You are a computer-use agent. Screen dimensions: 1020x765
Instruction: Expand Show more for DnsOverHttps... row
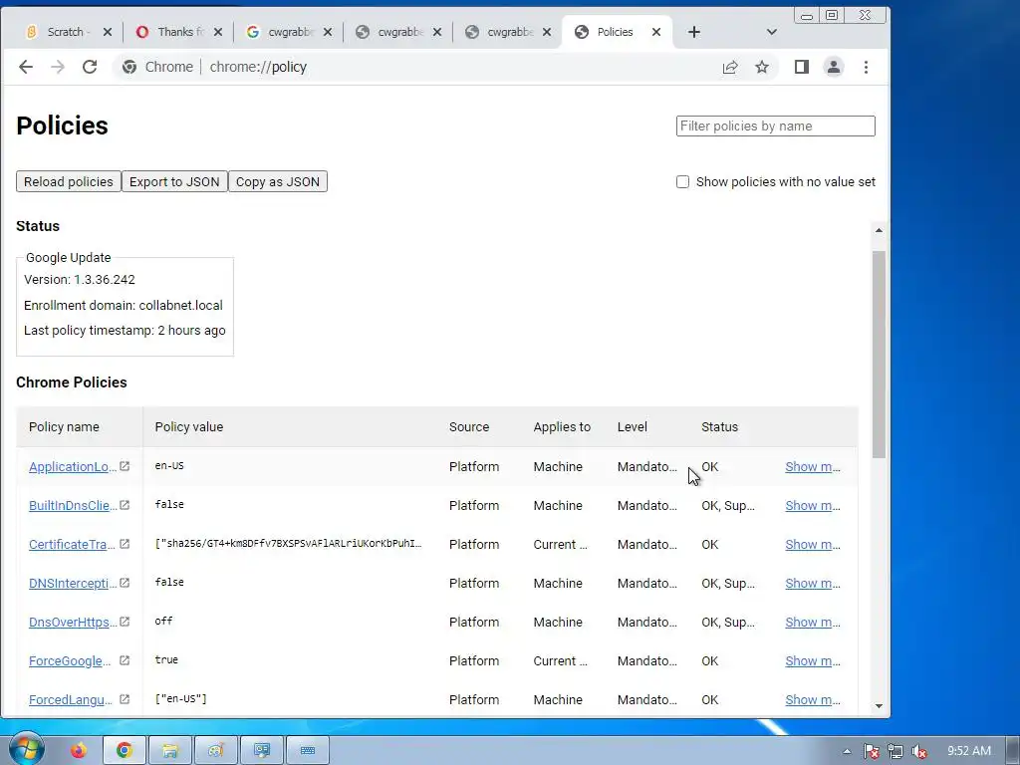coord(813,622)
